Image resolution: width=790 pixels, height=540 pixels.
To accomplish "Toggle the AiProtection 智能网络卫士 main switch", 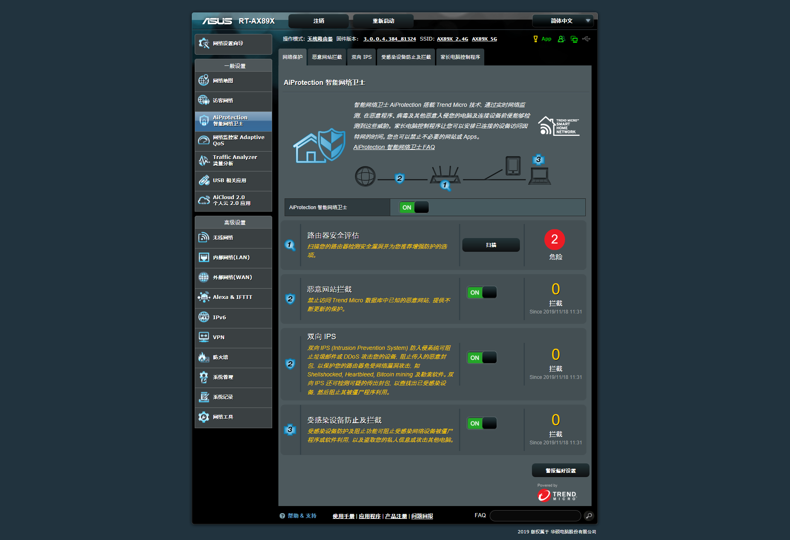I will click(x=414, y=207).
